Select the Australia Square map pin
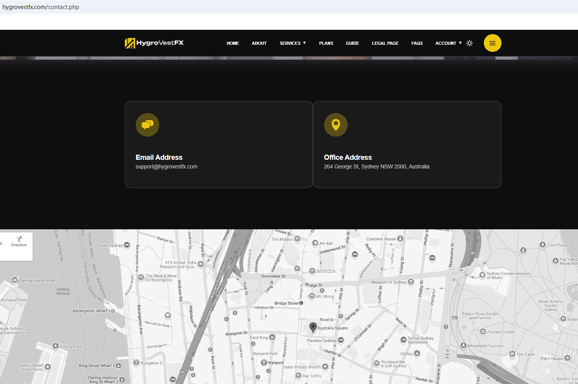This screenshot has width=578, height=384. [x=313, y=327]
